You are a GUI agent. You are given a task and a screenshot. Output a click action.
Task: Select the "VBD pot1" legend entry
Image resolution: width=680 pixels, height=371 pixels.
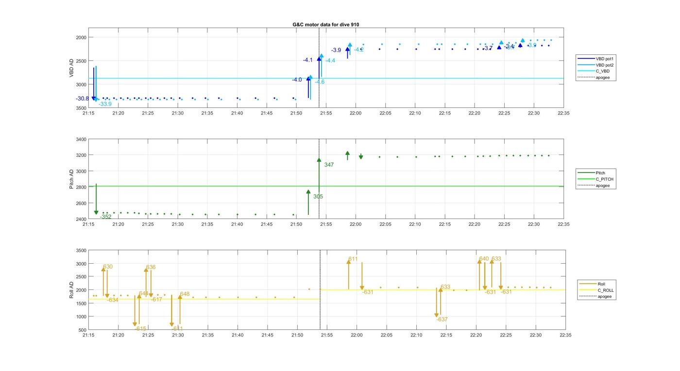click(x=596, y=59)
